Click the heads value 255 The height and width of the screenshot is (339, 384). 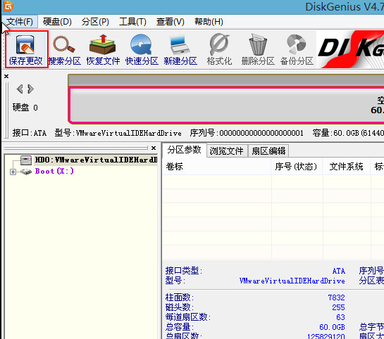click(x=338, y=307)
